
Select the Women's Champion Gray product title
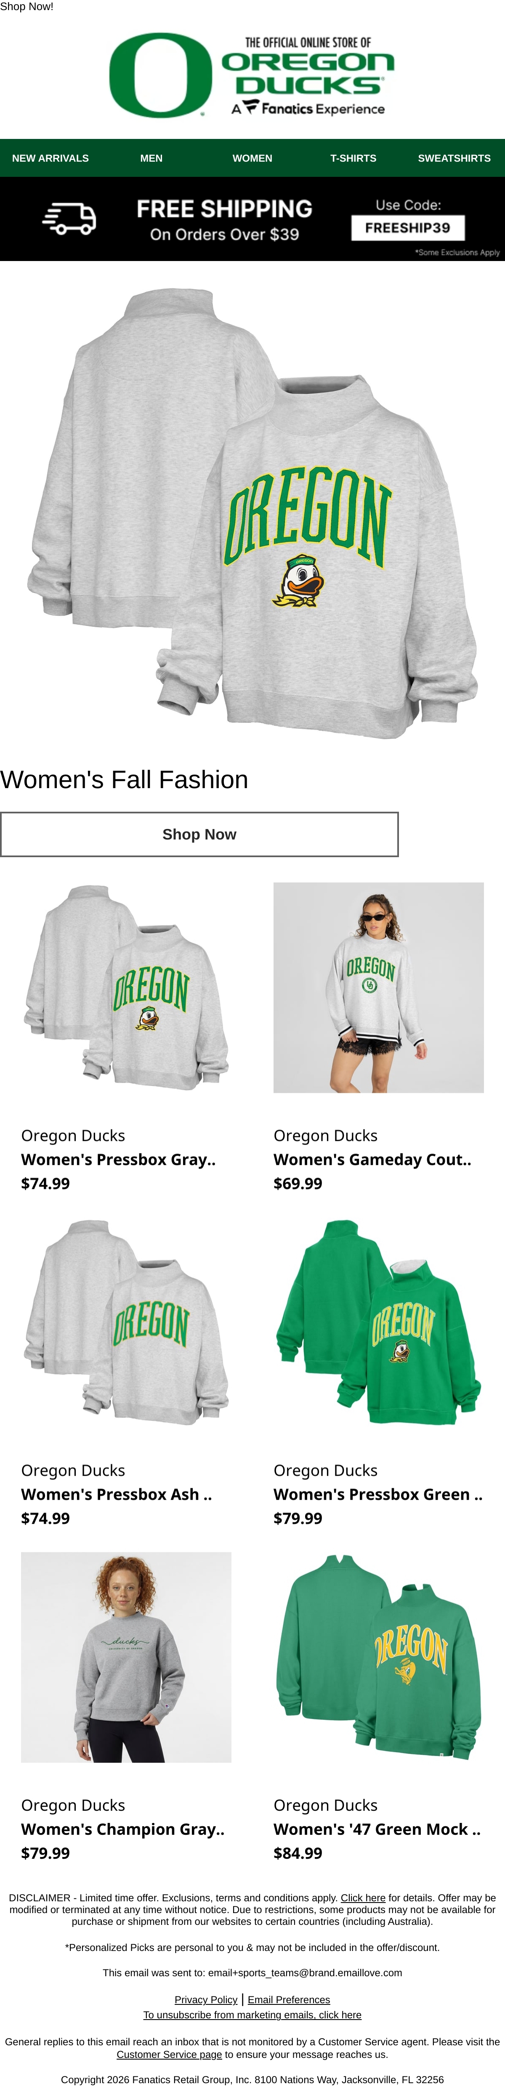point(122,1829)
